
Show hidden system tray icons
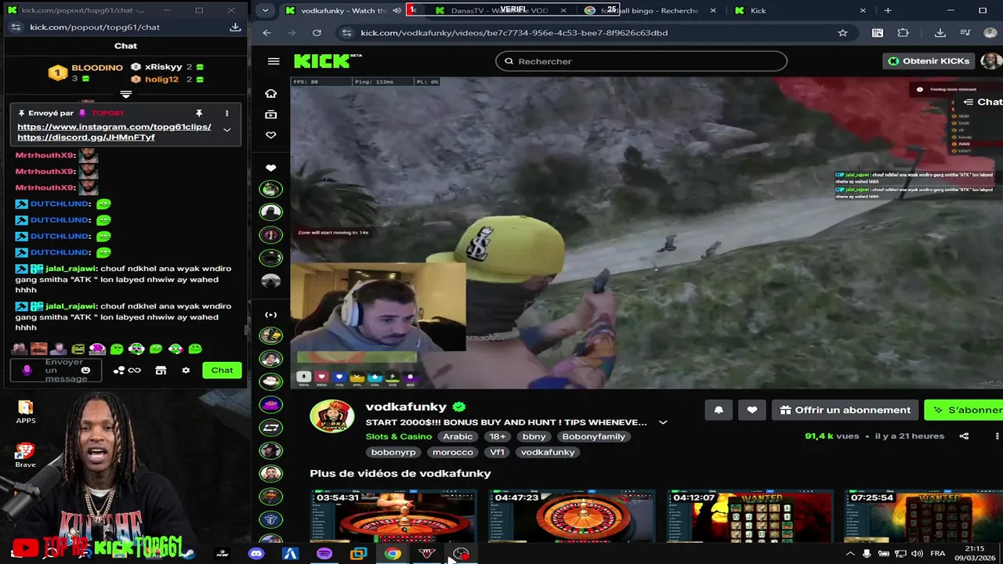[850, 554]
